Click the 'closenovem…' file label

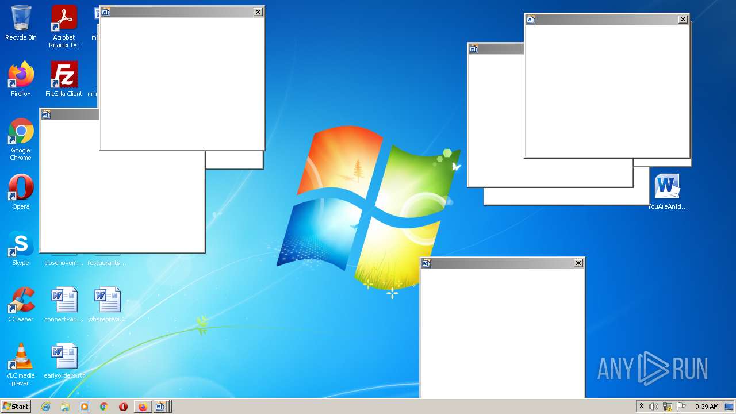click(x=64, y=263)
